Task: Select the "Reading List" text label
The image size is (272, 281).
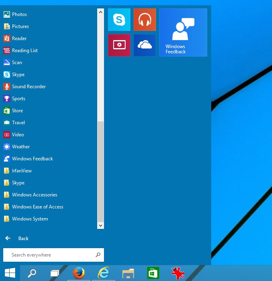Action: [x=25, y=51]
